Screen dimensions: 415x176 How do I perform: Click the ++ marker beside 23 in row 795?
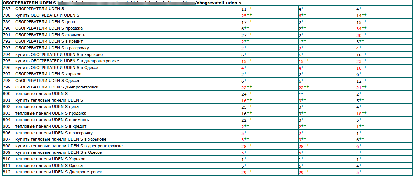pos(364,60)
